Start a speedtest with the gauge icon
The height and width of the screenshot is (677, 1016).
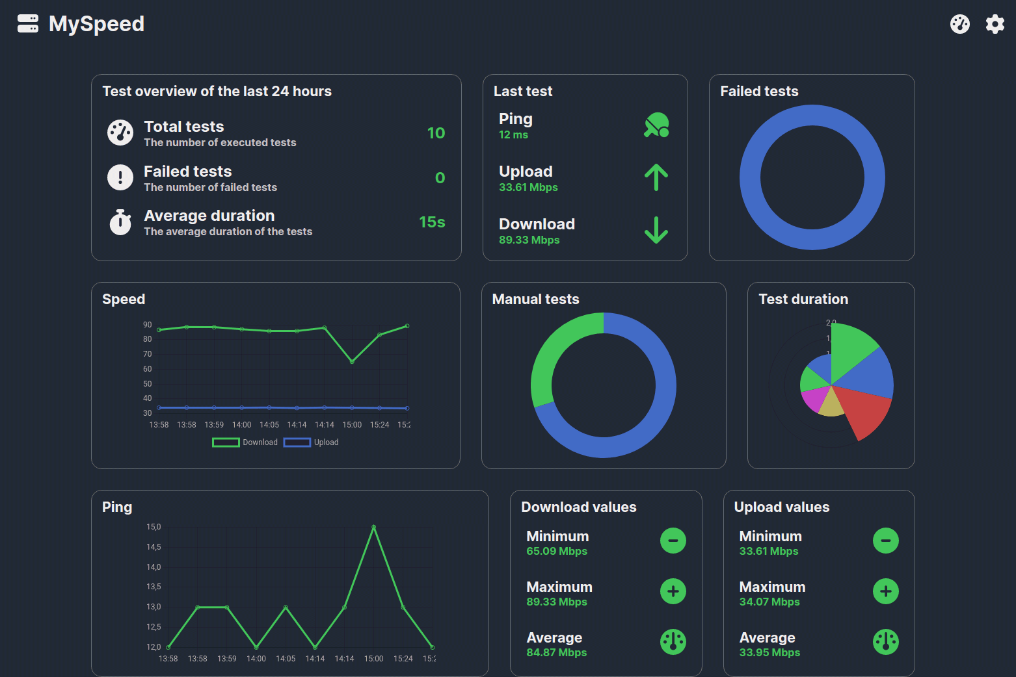[960, 24]
